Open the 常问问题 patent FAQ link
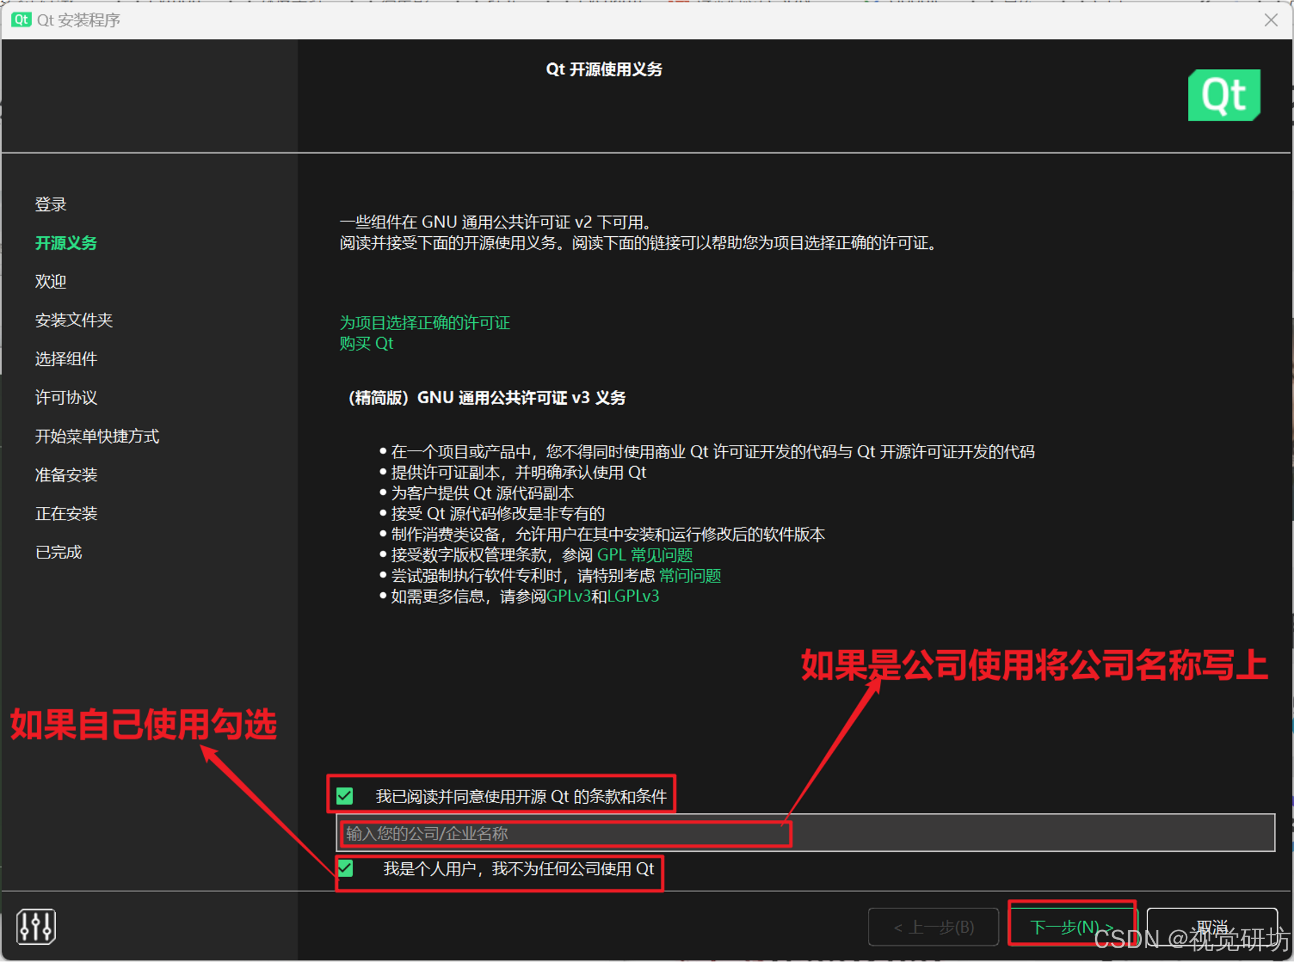Image resolution: width=1294 pixels, height=962 pixels. coord(690,576)
